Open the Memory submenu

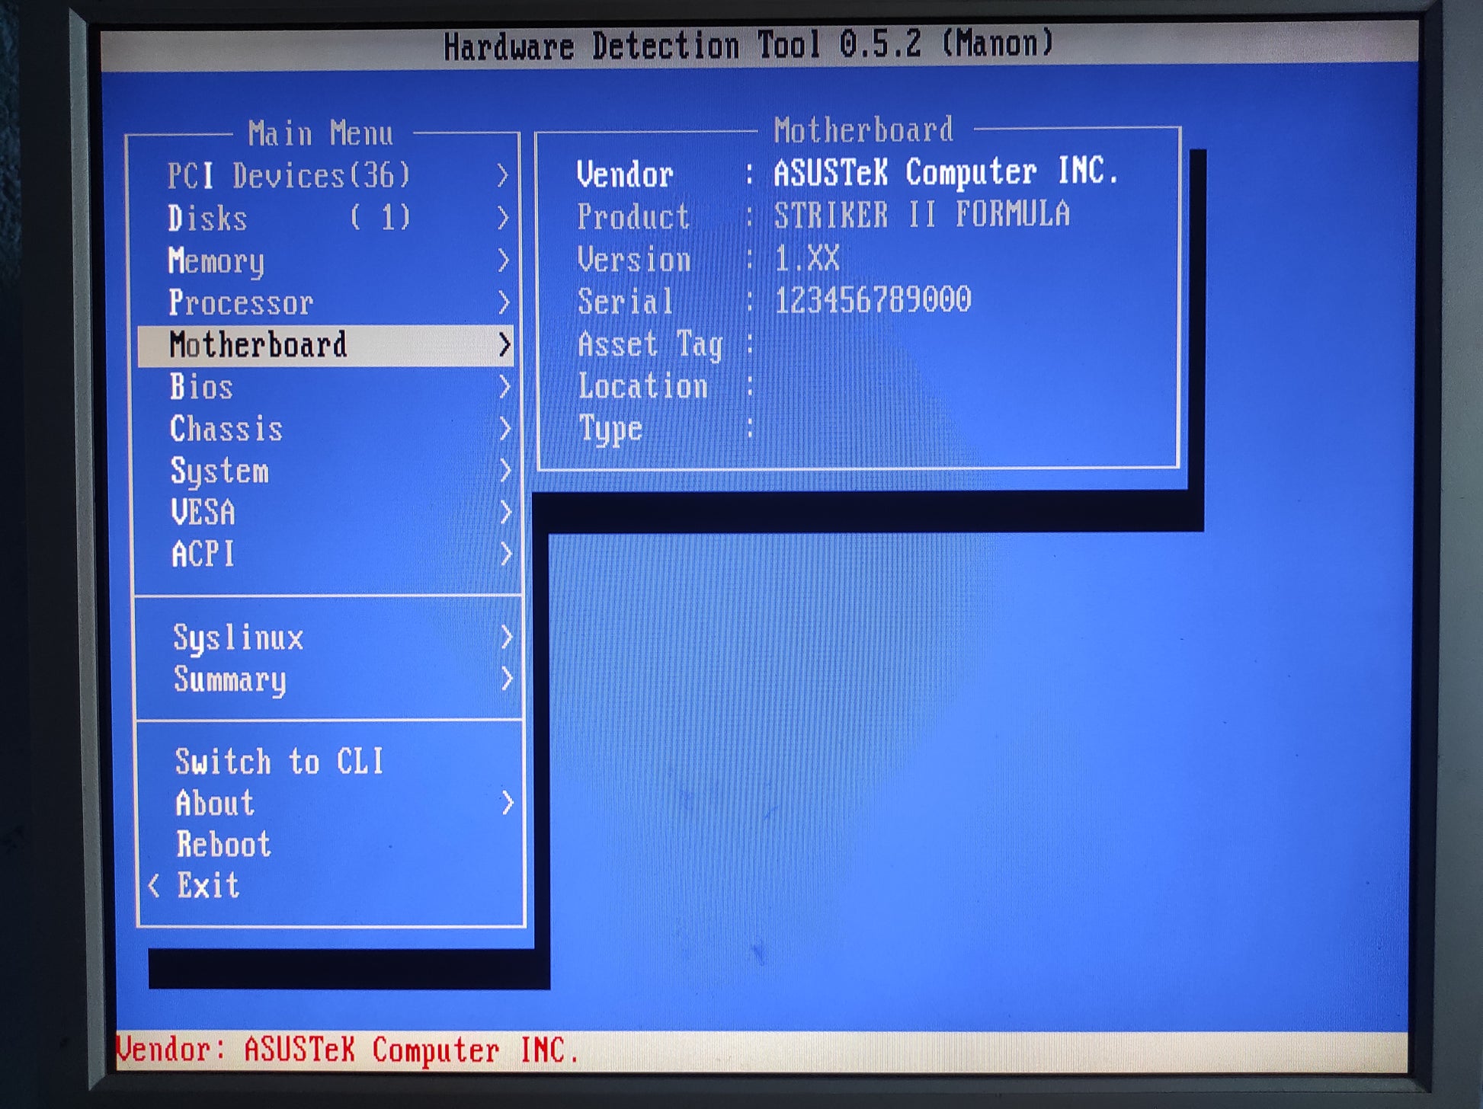216,261
